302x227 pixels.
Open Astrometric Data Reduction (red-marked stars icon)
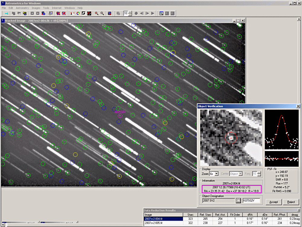(90, 13)
